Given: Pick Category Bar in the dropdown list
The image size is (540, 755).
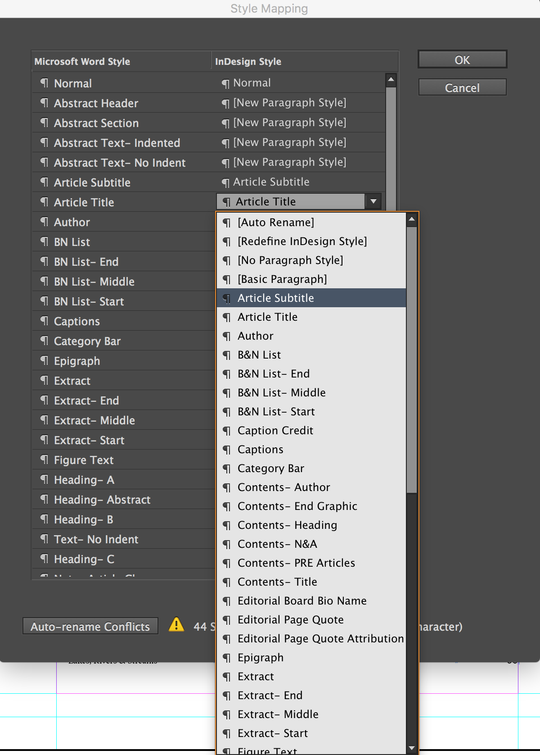Looking at the screenshot, I should 311,468.
